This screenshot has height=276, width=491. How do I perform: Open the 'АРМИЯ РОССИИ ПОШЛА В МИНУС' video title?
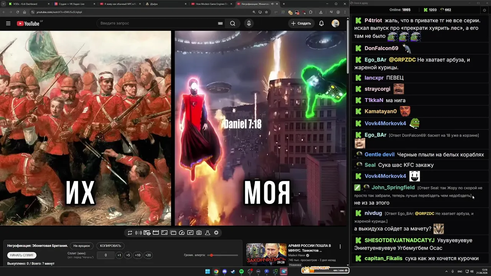(x=310, y=248)
